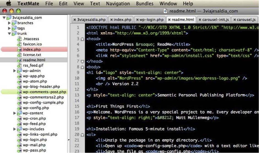This screenshot has height=153, width=259.
Task: Click the rss_feed.gif file icon
Action: point(20,65)
